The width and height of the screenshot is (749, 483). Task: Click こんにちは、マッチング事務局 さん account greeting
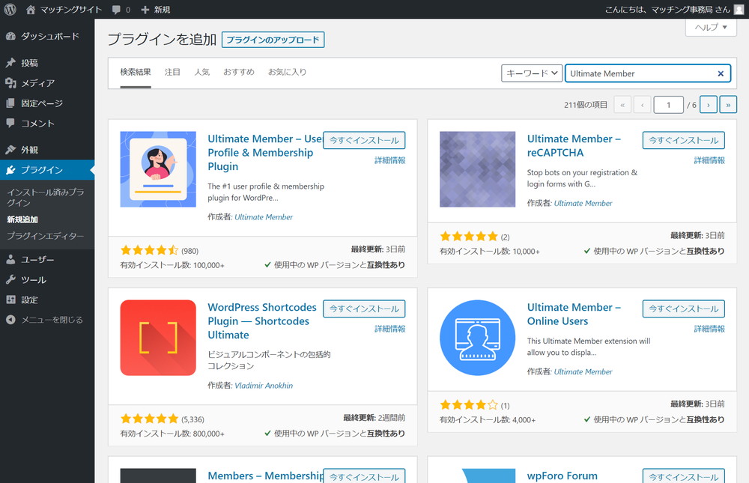pos(667,10)
